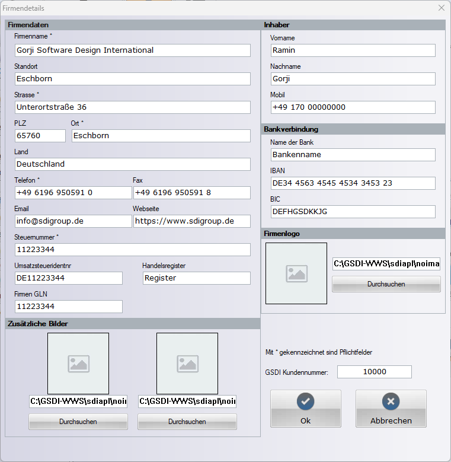Edit the Handelsregister field
Viewport: 451px width, 462px height.
tap(197, 278)
